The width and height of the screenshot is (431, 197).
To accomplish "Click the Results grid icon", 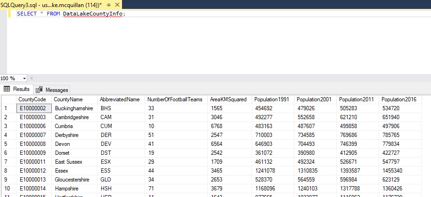I will point(7,89).
